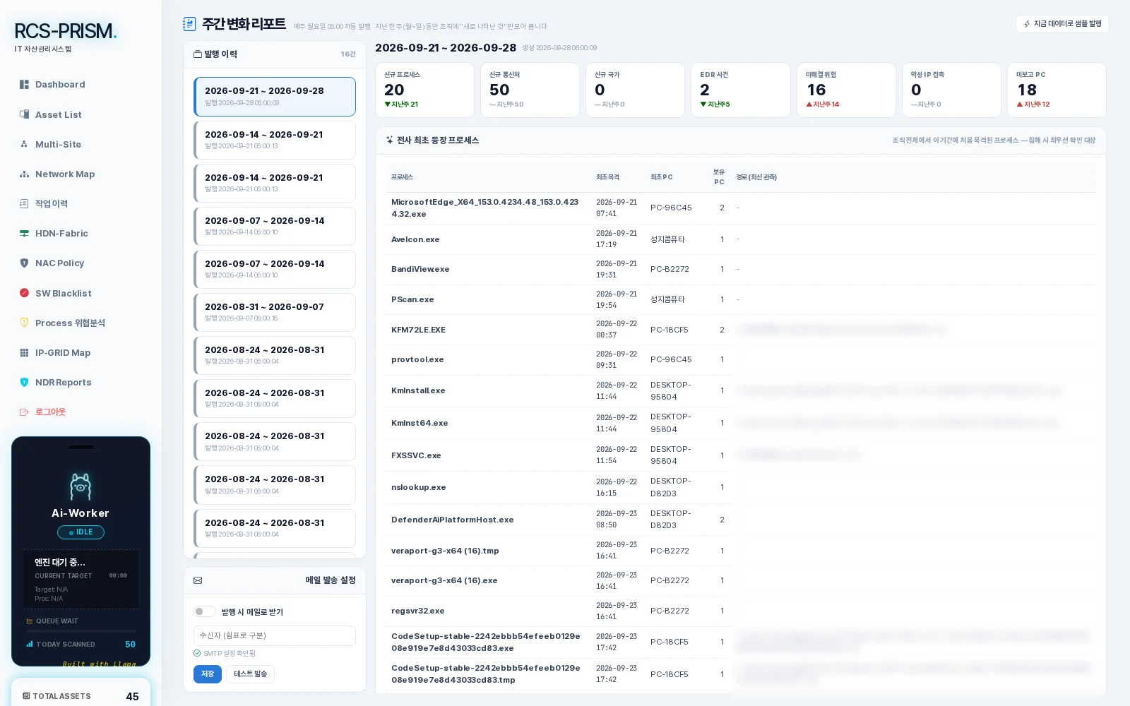1130x706 pixels.
Task: Toggle 발행 시 메일로 받기 switch
Action: pyautogui.click(x=205, y=611)
